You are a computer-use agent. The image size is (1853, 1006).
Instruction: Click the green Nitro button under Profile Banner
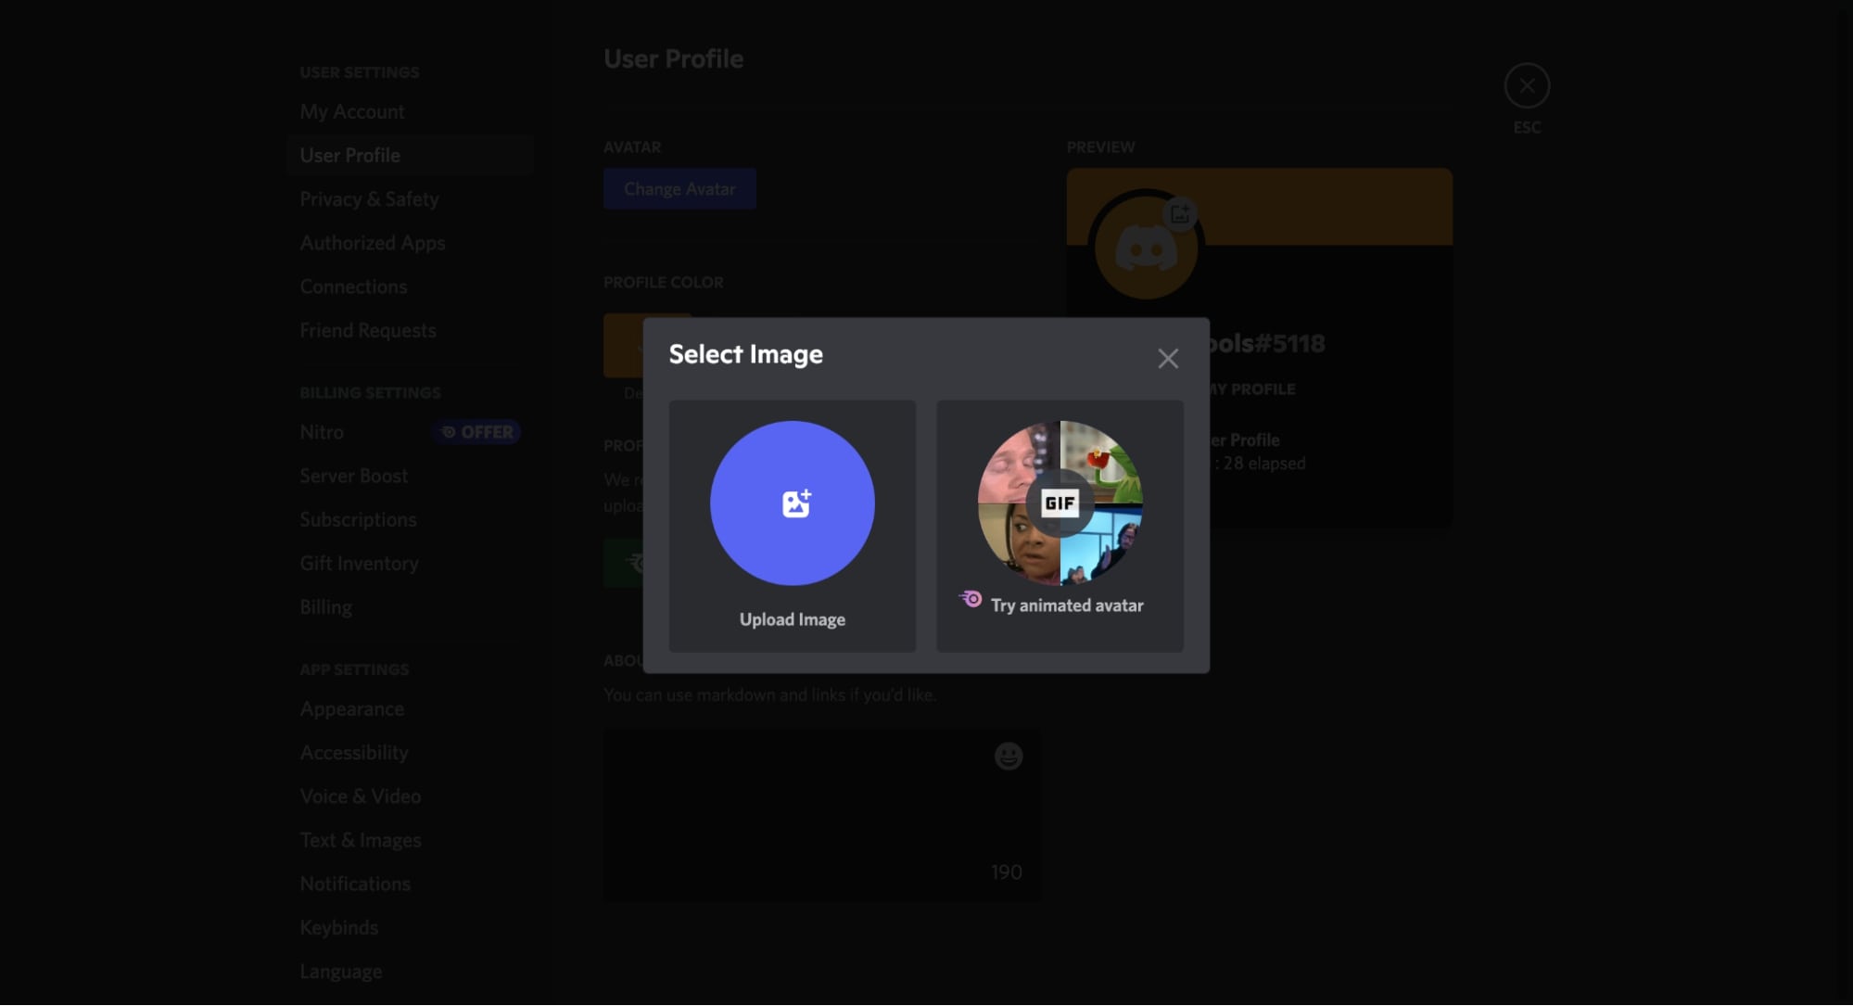pos(623,563)
